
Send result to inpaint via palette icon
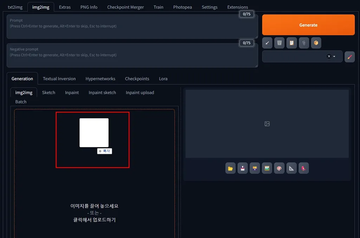[279, 168]
